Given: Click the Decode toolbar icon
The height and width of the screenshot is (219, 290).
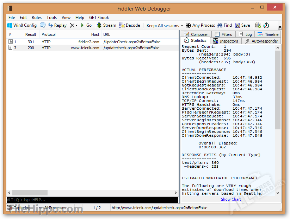Looking at the screenshot, I should (x=129, y=25).
